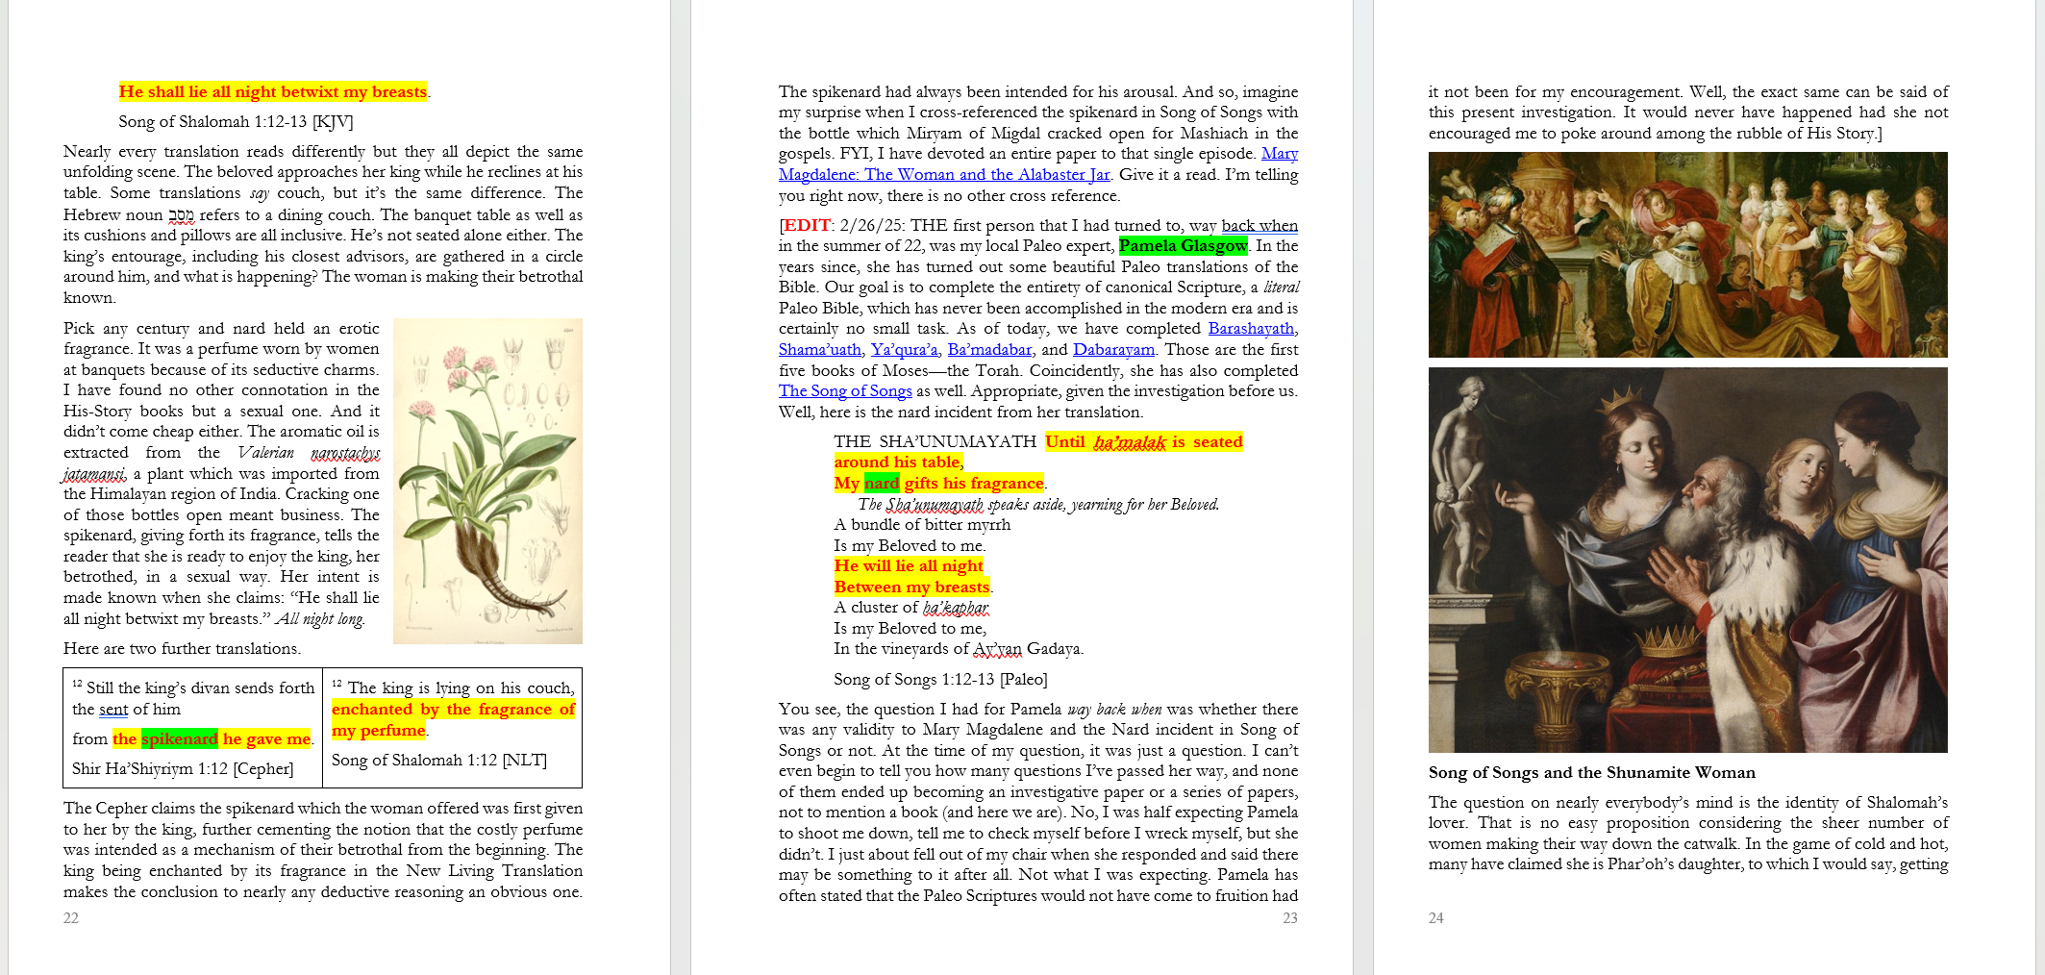Click the highlighted 'Pamela Glasgow' name
2045x975 pixels.
coord(1183,246)
